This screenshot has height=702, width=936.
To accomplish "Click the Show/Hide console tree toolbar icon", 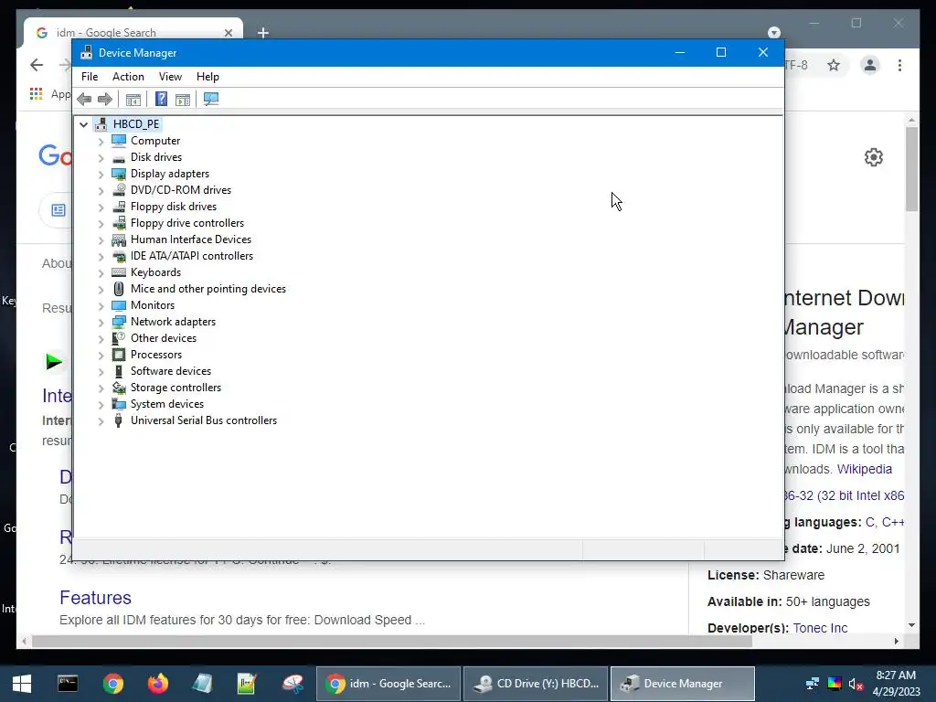I will tap(133, 99).
